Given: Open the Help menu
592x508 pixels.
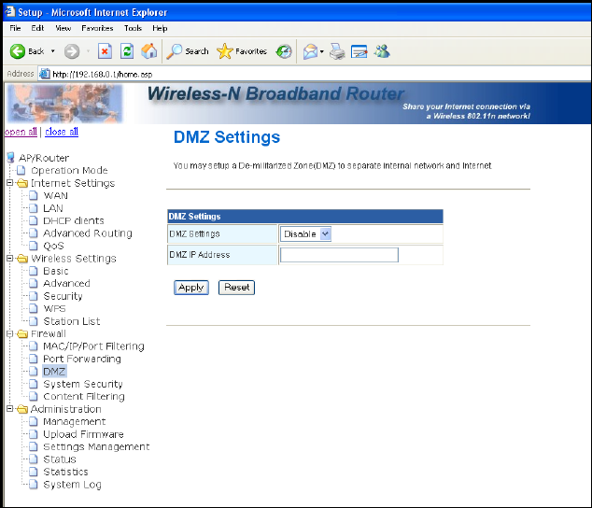Looking at the screenshot, I should (x=160, y=28).
